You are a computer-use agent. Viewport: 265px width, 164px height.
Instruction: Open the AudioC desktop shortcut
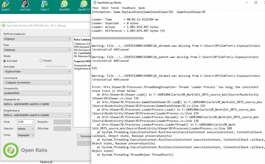pos(5,4)
